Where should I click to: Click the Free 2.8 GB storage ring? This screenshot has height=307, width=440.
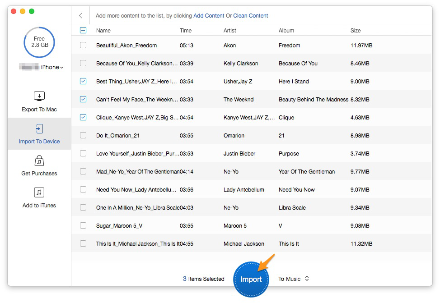(x=39, y=42)
